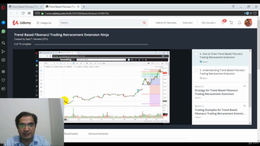Click the Section 3 Strategy title
This screenshot has width=260, height=146.
click(216, 92)
